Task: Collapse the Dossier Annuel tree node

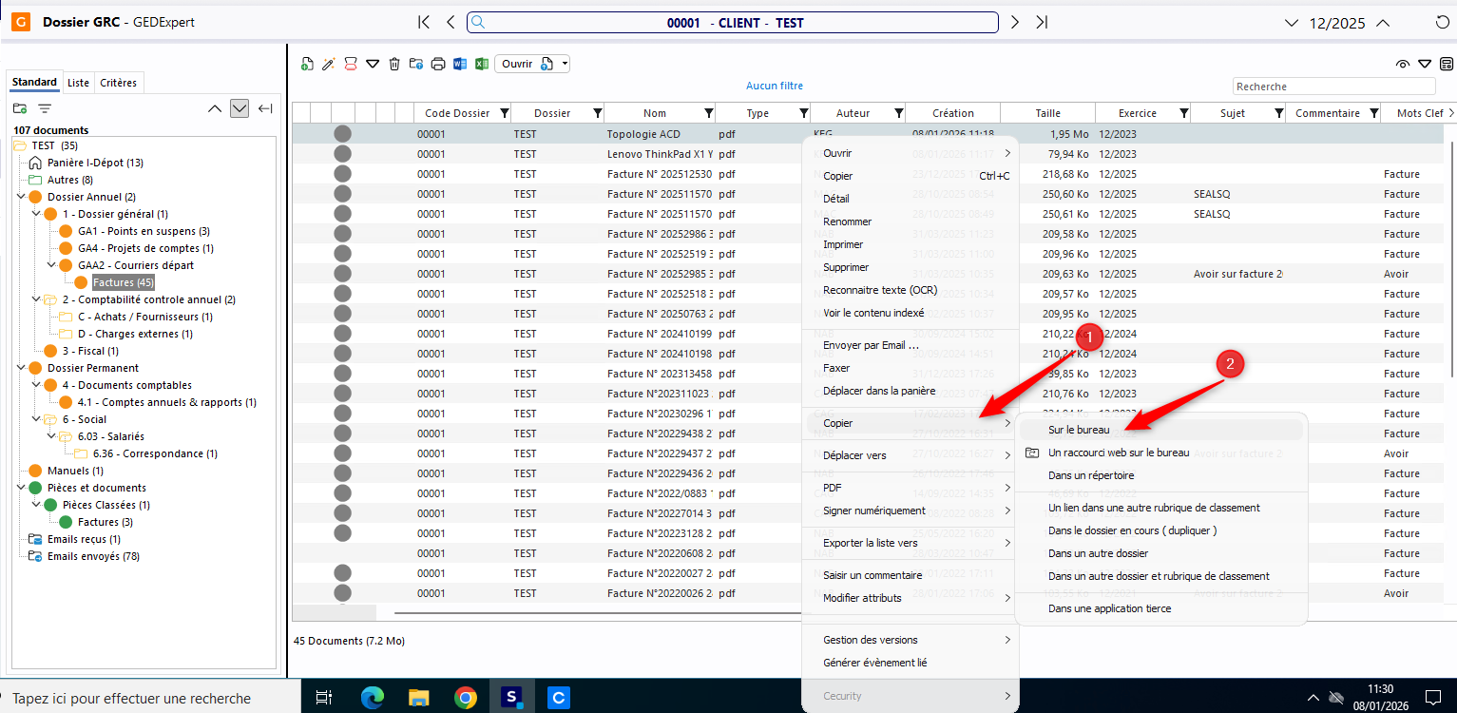Action: point(22,197)
